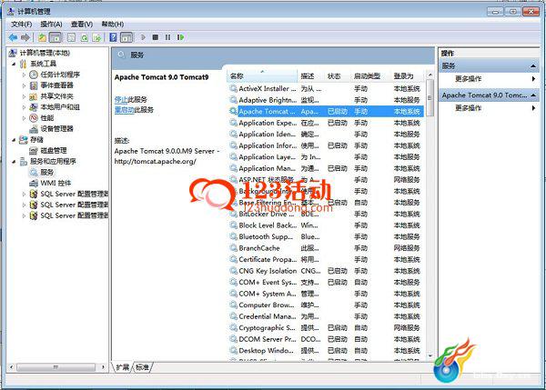Click the 重启动 this service link
This screenshot has height=390, width=546.
pos(125,110)
